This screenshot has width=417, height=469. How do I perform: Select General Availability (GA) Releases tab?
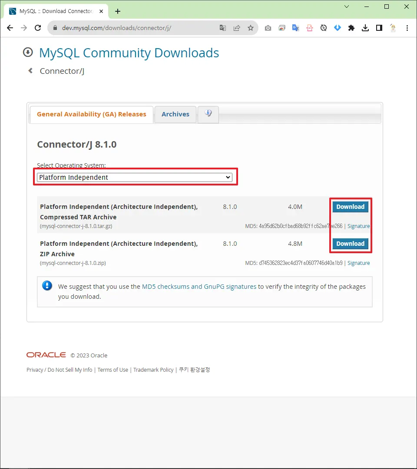click(x=92, y=114)
